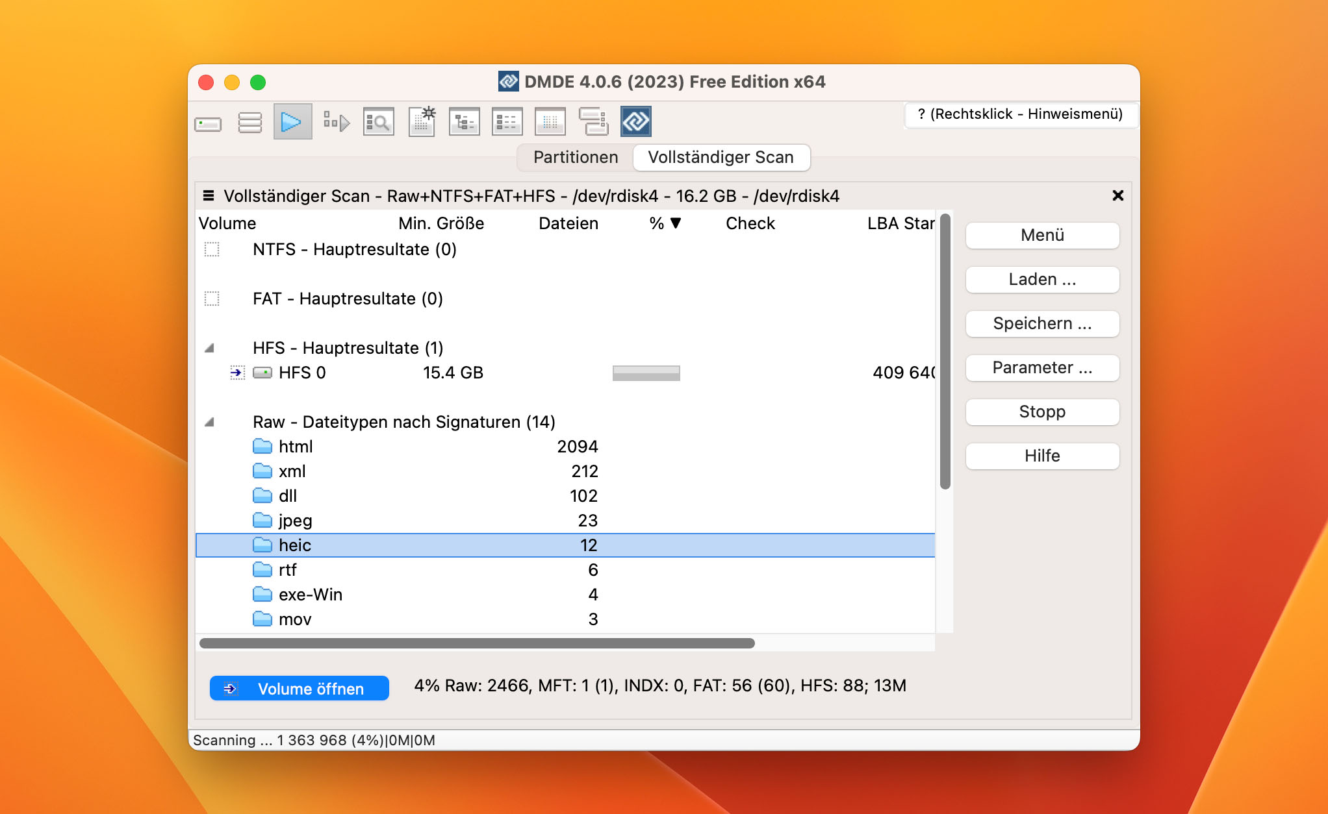
Task: Click the Speichern ... button
Action: pos(1042,324)
